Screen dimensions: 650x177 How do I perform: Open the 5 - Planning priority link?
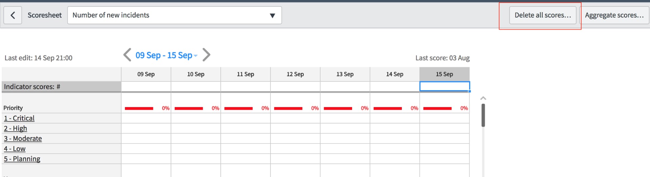pos(22,159)
